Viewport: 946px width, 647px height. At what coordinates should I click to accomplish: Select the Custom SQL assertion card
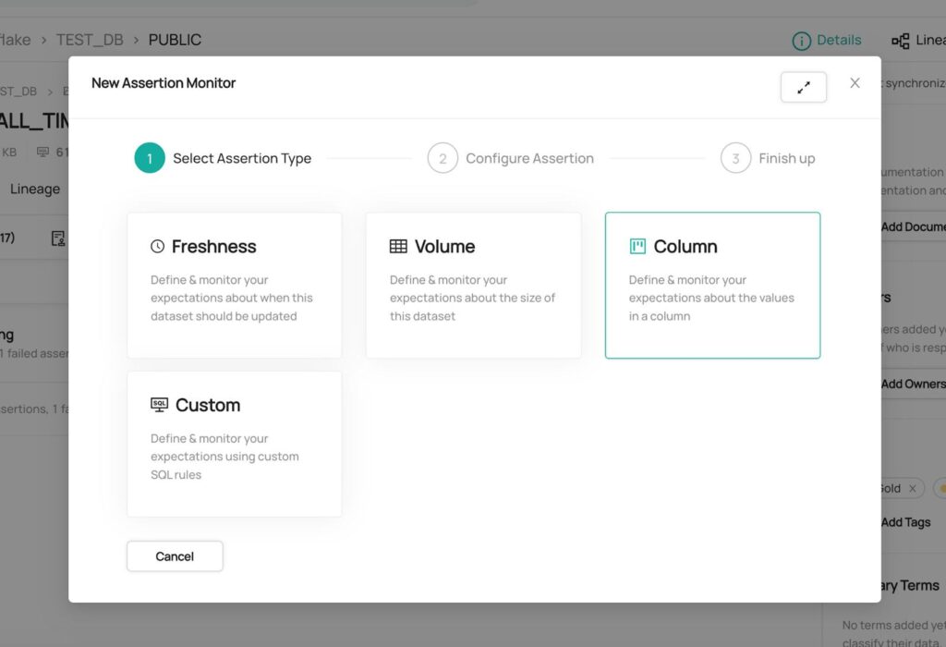(235, 444)
